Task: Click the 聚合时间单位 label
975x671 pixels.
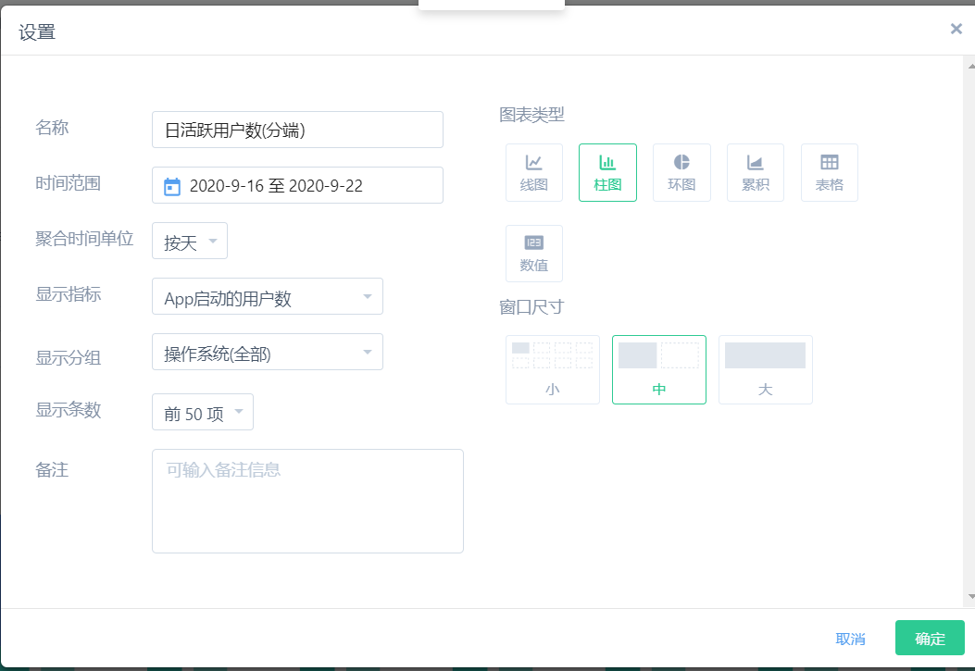Action: (84, 239)
